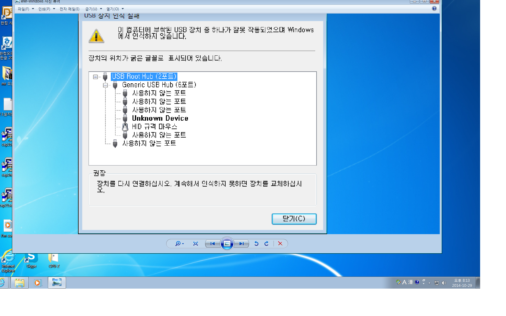Viewport: 506px width, 316px height.
Task: Open the cep21se desktop shortcut
Action: pos(7,197)
